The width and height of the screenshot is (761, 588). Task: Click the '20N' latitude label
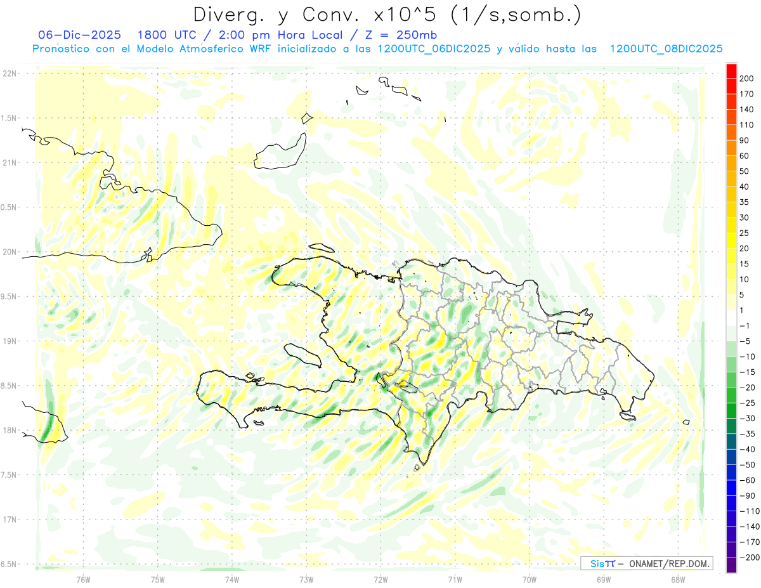point(10,252)
